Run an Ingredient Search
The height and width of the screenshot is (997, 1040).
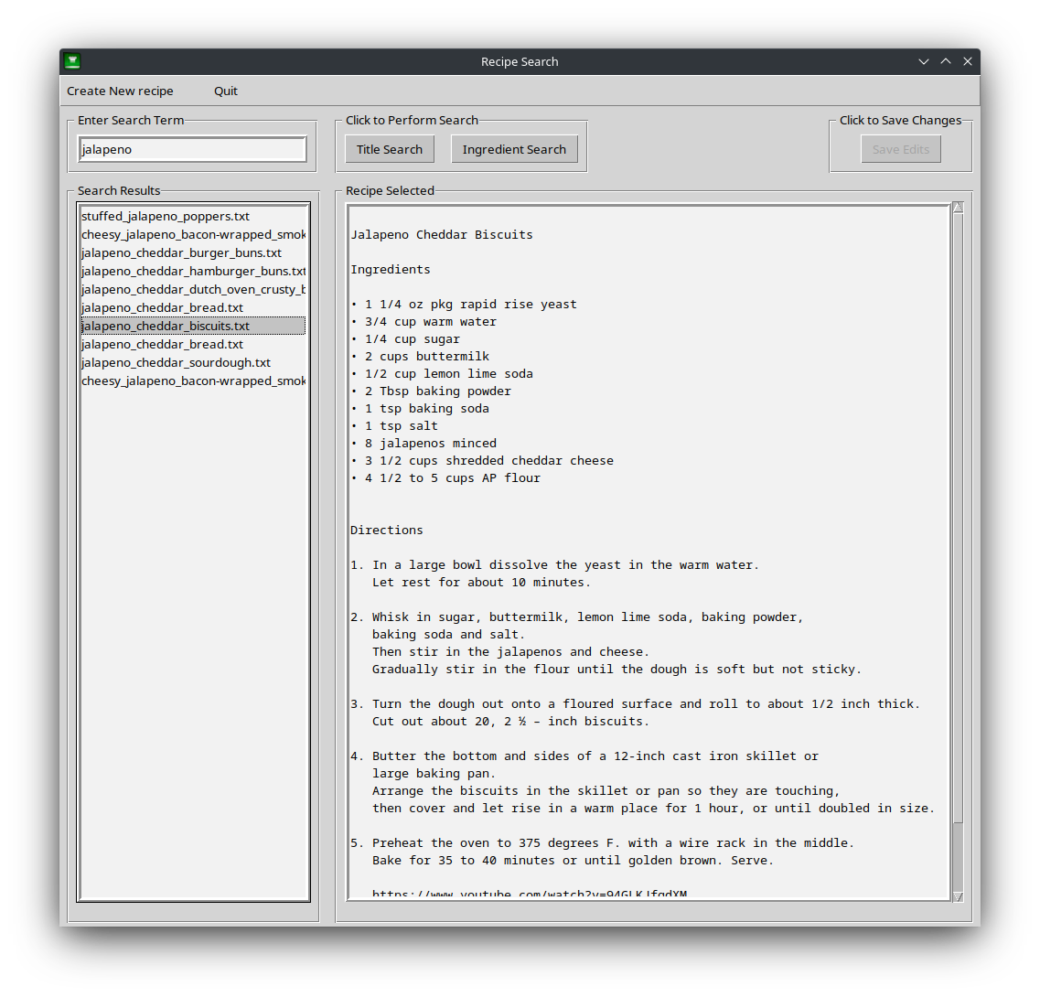(x=514, y=149)
